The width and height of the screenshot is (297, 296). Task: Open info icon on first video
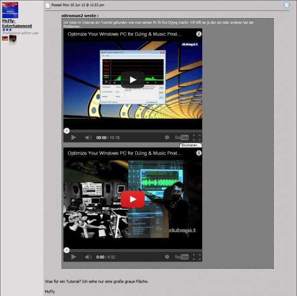point(199,34)
